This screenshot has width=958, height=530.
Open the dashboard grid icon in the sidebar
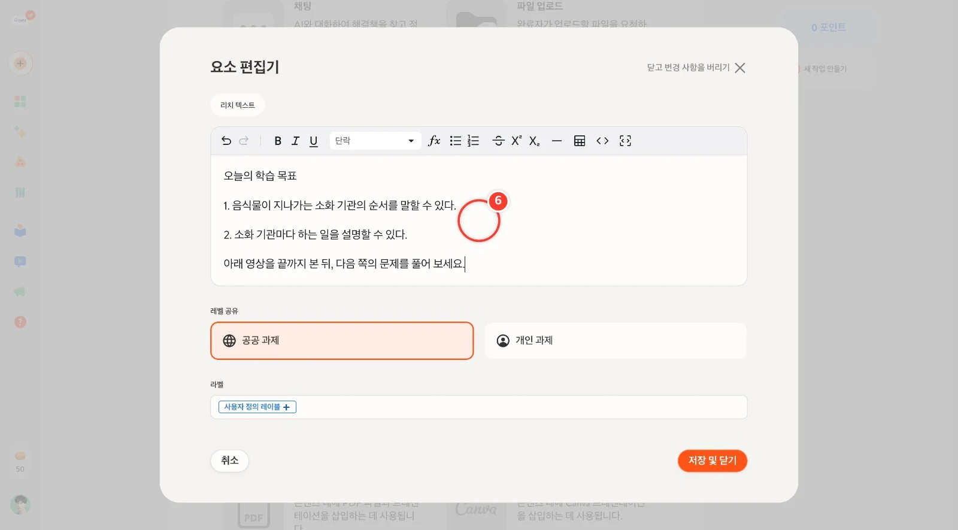(x=20, y=101)
